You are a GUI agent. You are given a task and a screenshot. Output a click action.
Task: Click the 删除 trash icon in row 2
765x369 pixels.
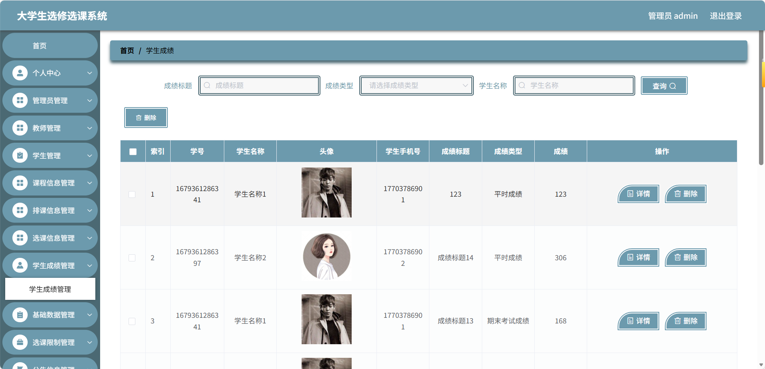click(678, 257)
